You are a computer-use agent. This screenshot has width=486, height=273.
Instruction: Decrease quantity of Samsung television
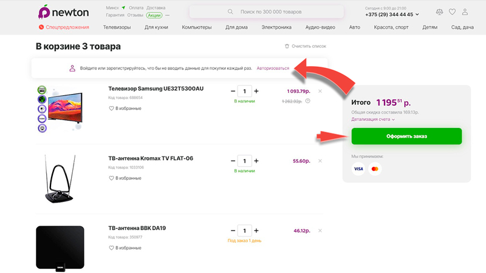click(233, 91)
